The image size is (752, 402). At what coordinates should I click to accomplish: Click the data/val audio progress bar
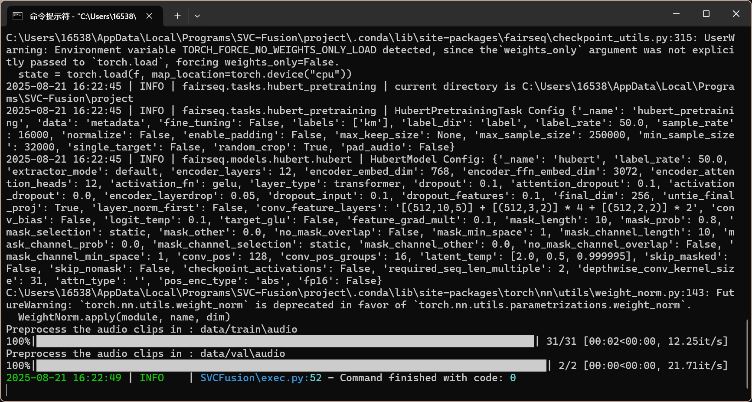coord(291,366)
